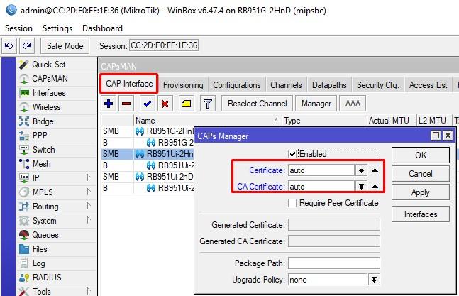Open the Settings menu
Viewport: 459px width, 296px height.
(57, 28)
